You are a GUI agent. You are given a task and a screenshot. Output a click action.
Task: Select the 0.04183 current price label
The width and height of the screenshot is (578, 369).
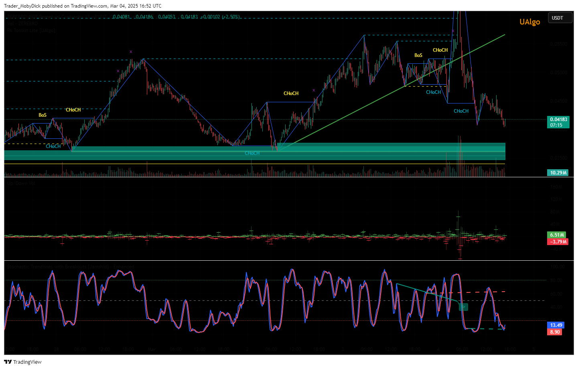[558, 122]
